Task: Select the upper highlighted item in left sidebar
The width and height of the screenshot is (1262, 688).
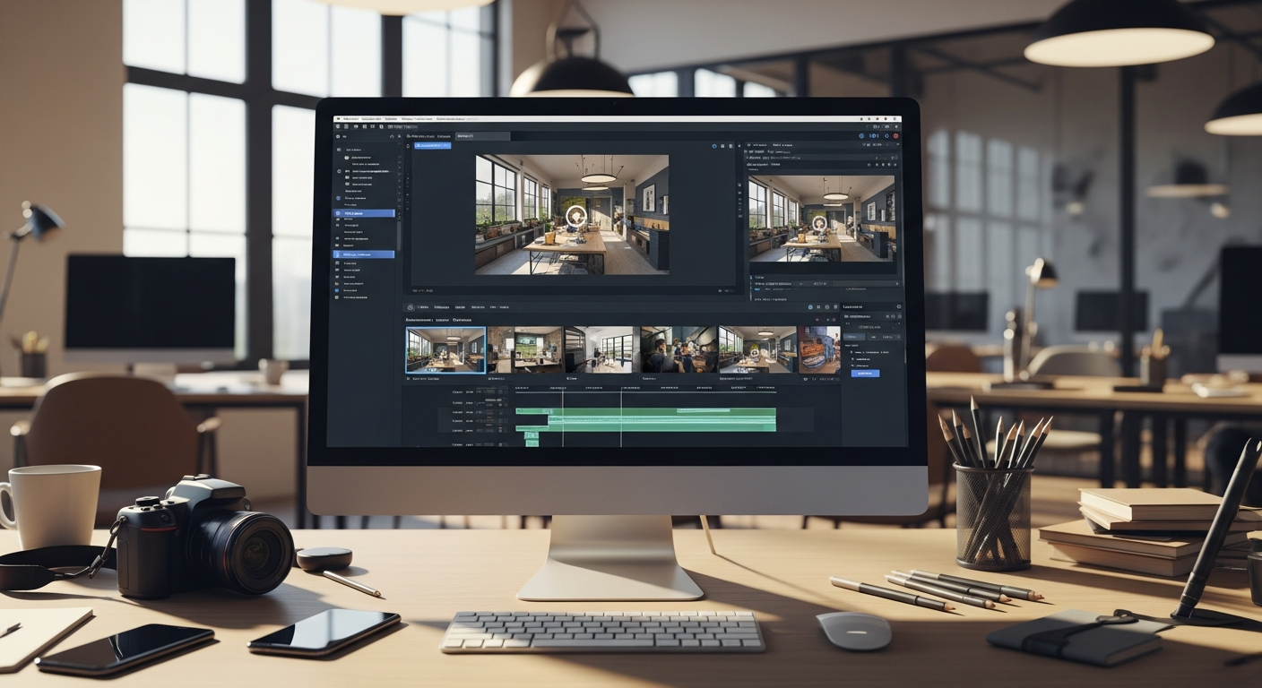Action: (x=364, y=213)
